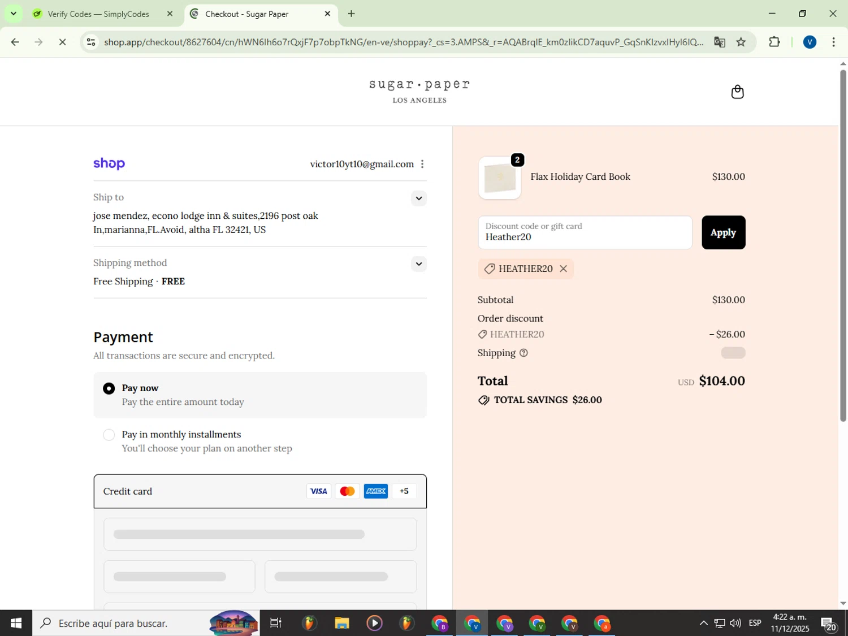Screen dimensions: 848x636
Task: Select the Credit card payment method
Action: pyautogui.click(x=260, y=491)
